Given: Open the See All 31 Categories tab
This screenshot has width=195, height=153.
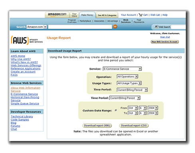Looking at the screenshot, I should point(107,15).
